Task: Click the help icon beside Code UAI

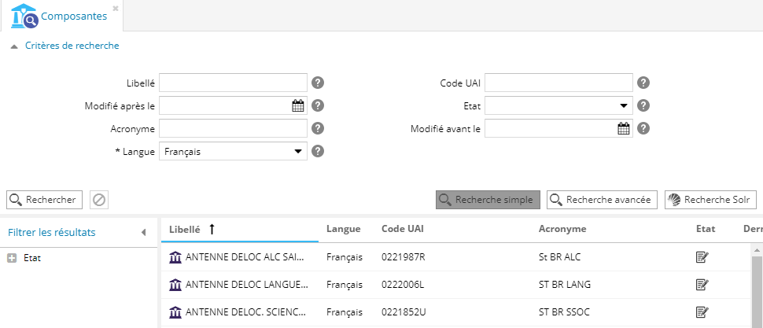Action: (643, 83)
